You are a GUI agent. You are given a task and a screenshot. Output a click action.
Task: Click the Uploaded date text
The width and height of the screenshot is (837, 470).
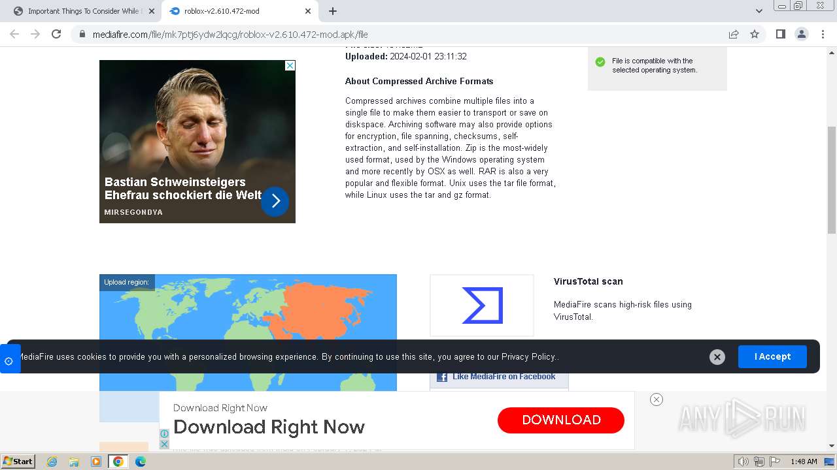[x=406, y=56]
